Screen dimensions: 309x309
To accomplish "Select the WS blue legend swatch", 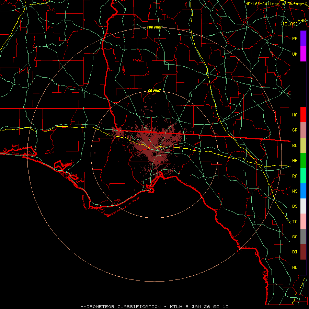I will tap(303, 191).
